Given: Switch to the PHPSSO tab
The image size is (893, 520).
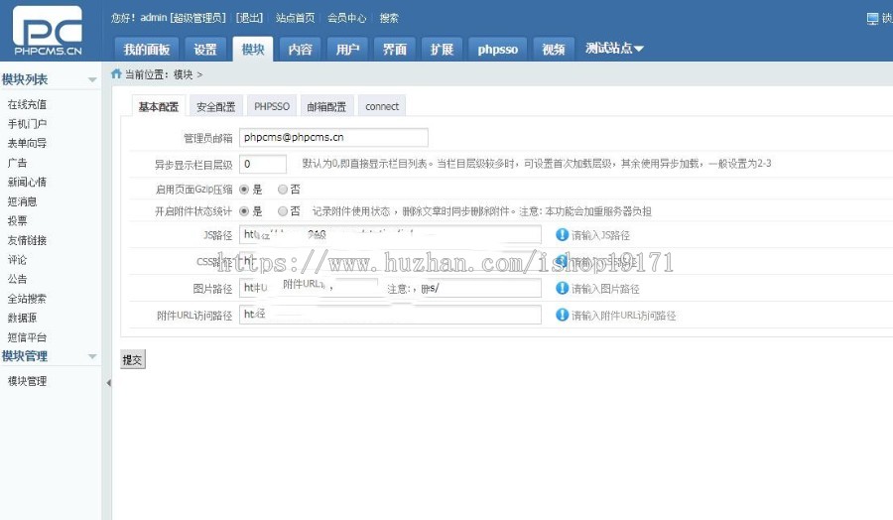Looking at the screenshot, I should pyautogui.click(x=272, y=106).
